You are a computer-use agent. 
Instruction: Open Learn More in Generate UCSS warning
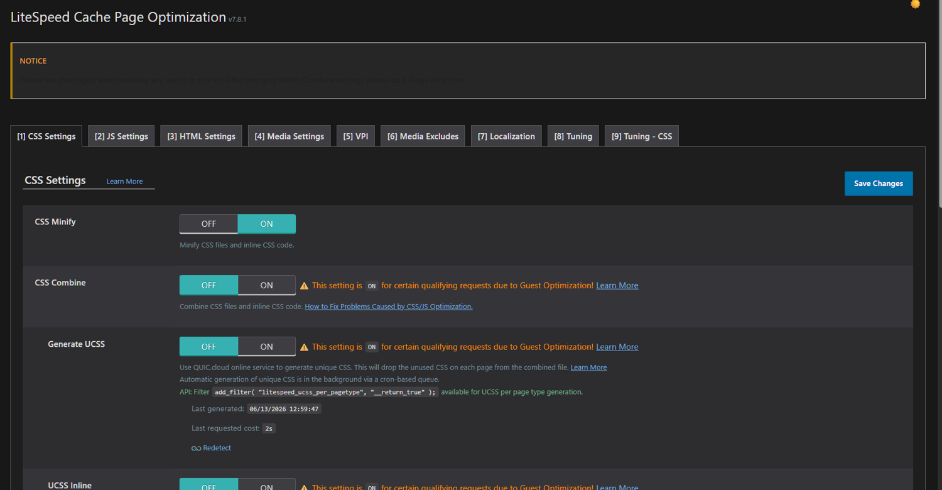pos(617,347)
